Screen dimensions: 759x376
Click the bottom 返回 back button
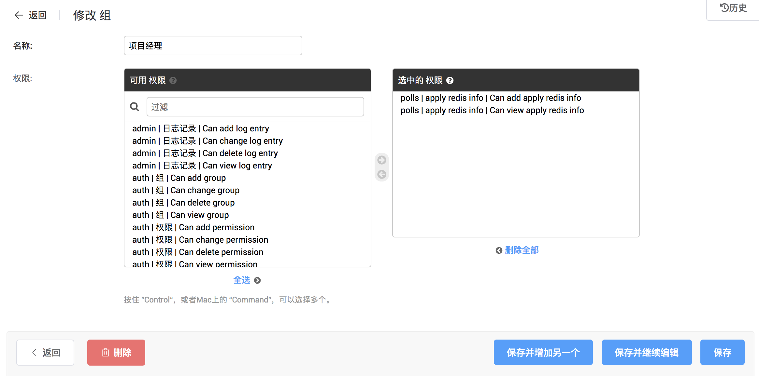pos(45,353)
